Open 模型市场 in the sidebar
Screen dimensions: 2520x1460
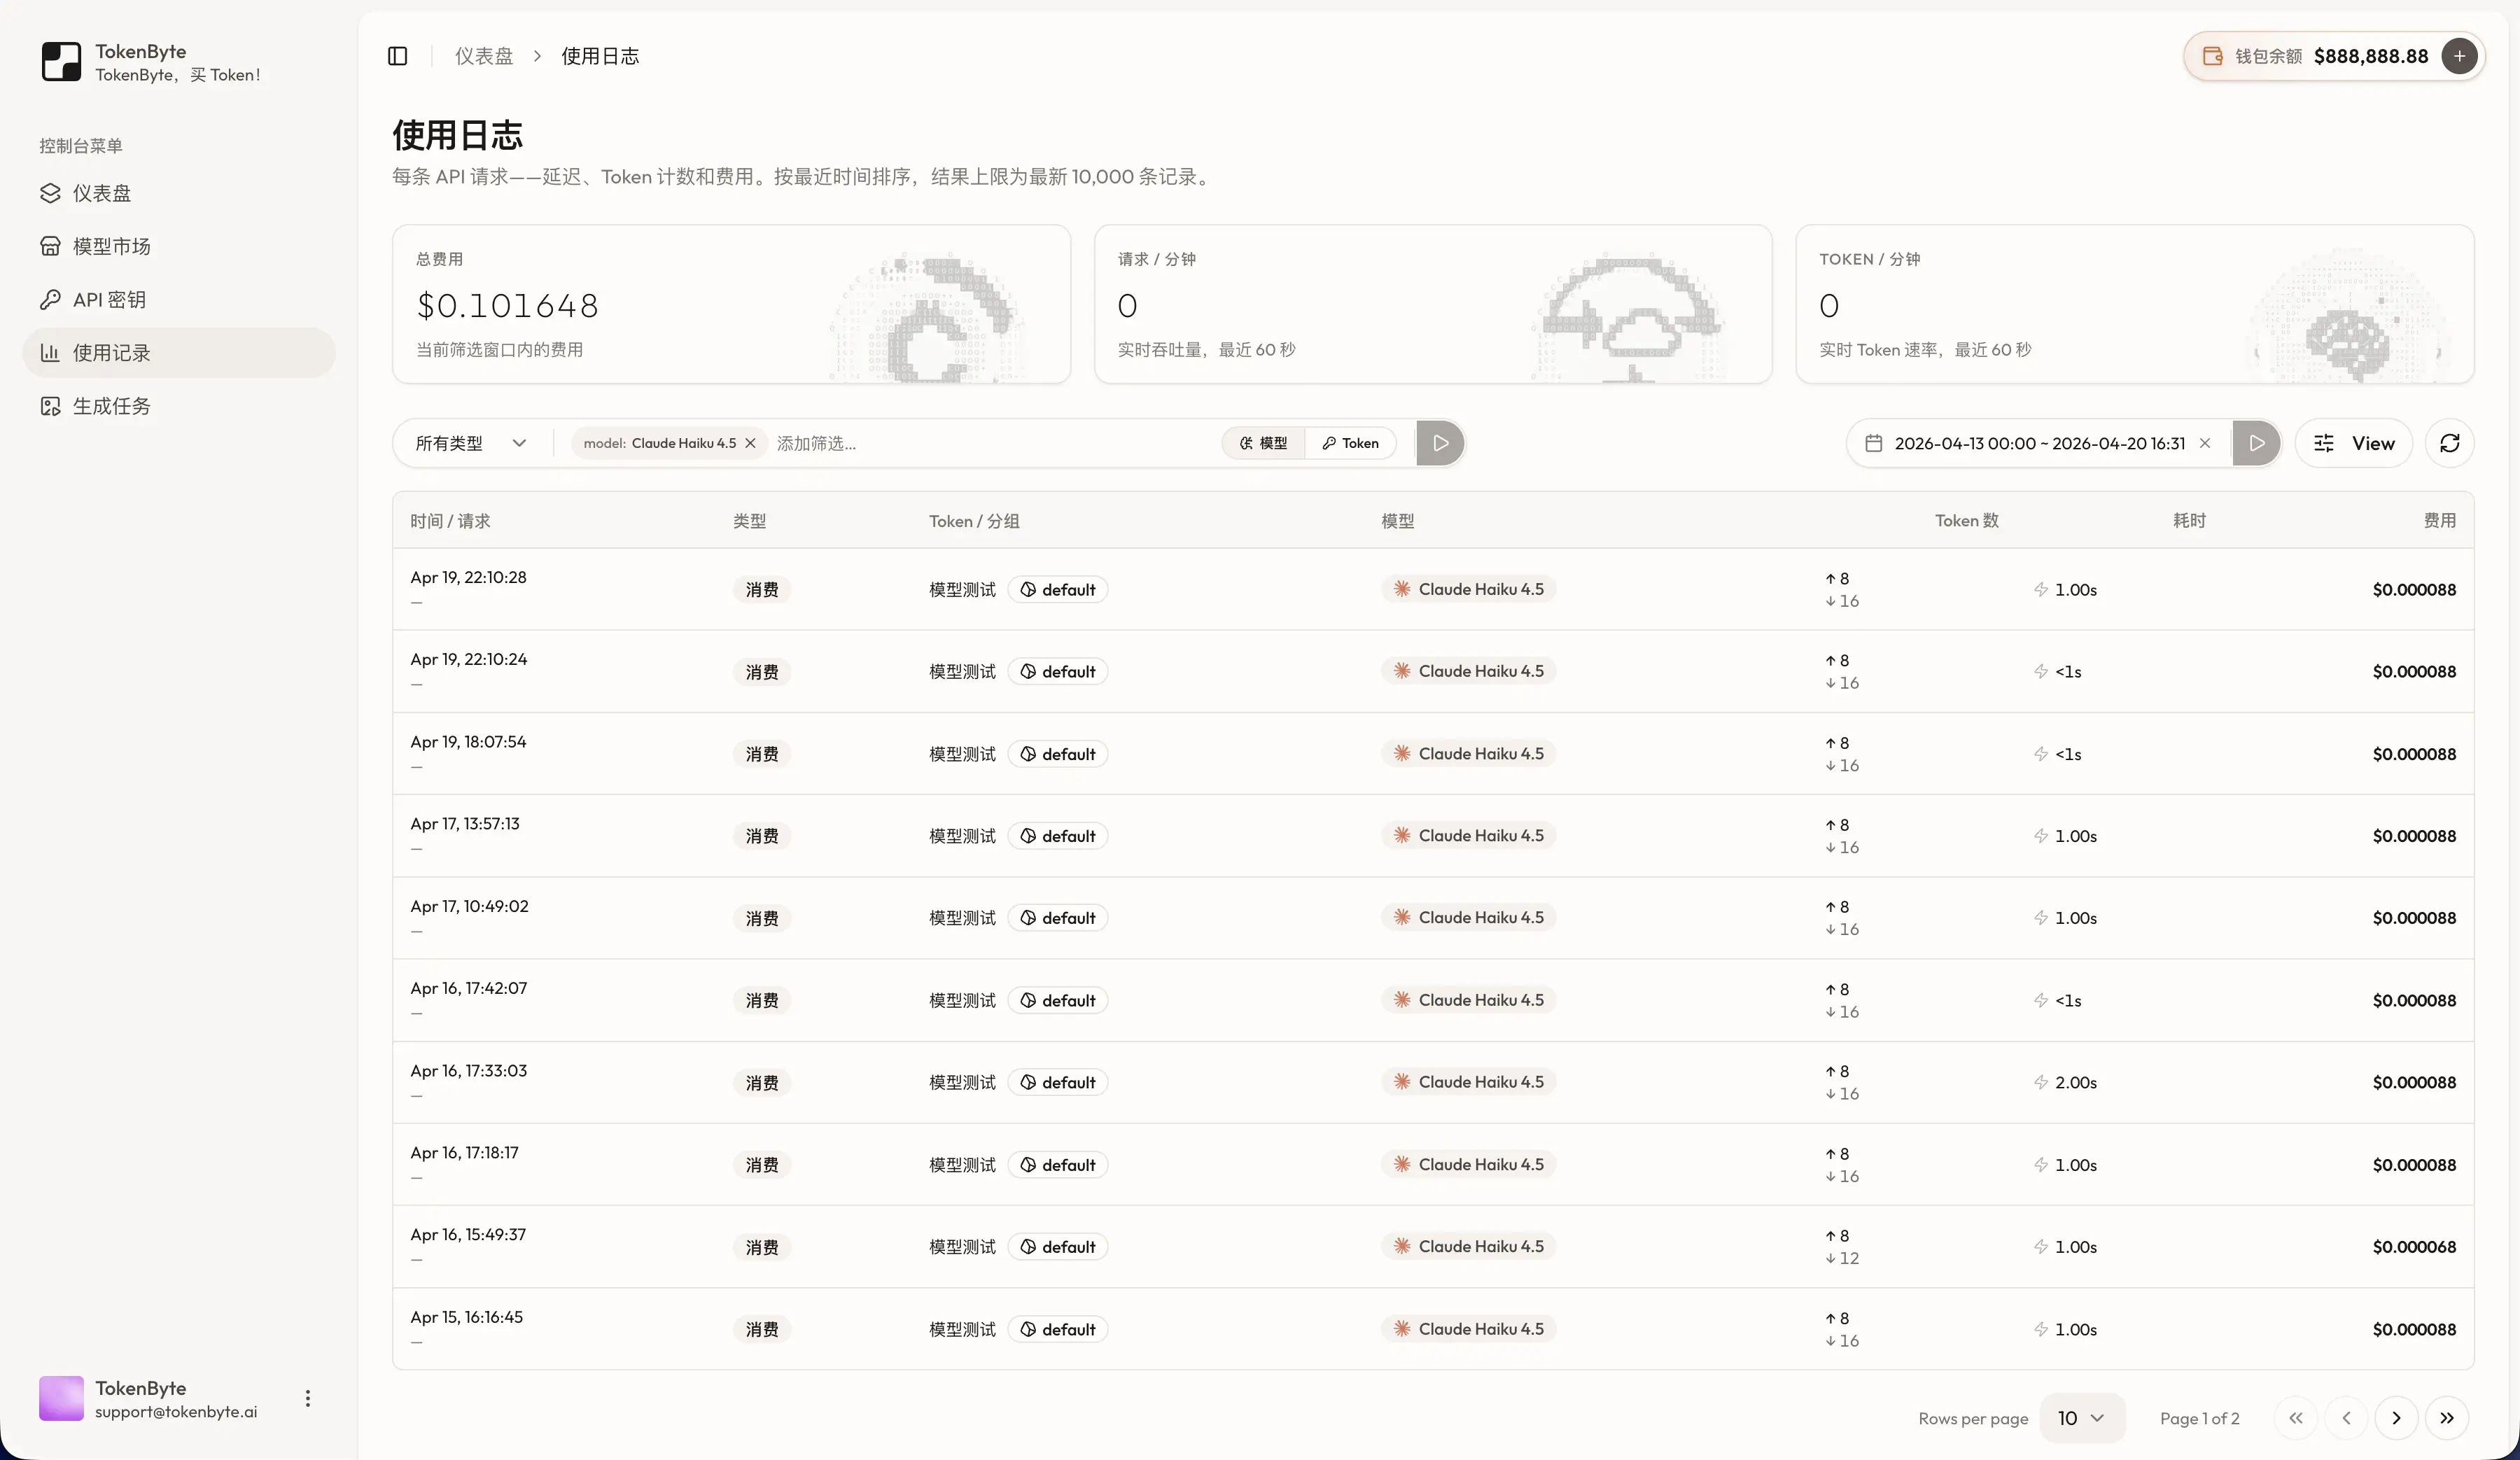(x=113, y=246)
